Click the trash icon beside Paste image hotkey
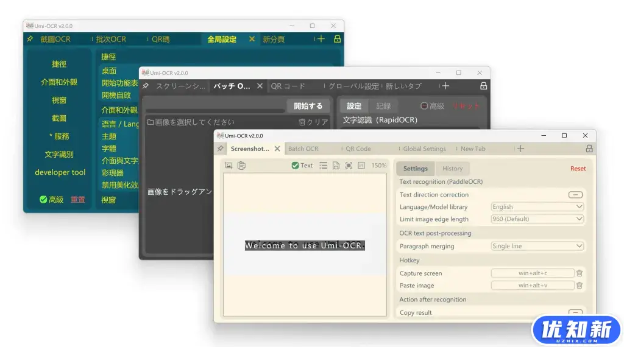The height and width of the screenshot is (347, 624). tap(580, 286)
